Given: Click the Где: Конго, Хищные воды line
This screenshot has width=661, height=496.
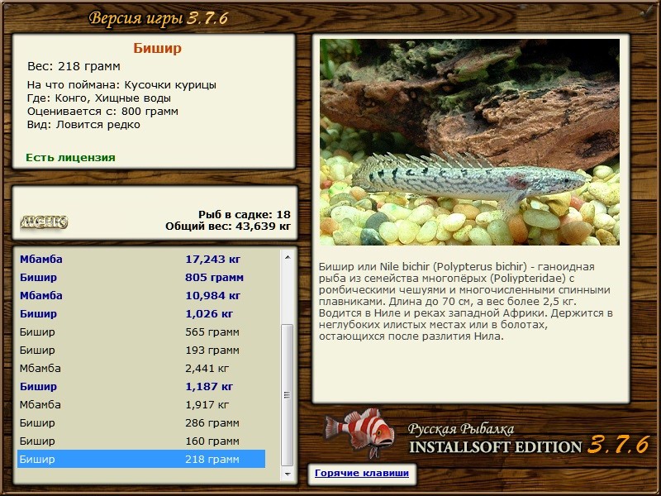Looking at the screenshot, I should coord(98,98).
